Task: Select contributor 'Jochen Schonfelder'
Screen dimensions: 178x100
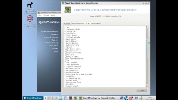Action: pyautogui.click(x=73, y=53)
